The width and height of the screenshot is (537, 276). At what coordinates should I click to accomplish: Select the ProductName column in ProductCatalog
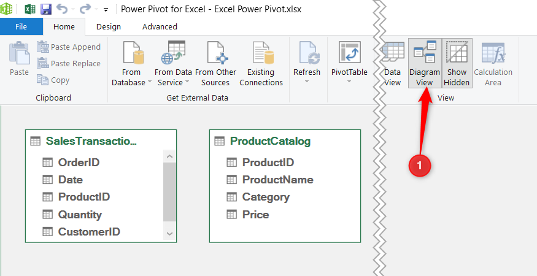(x=278, y=180)
